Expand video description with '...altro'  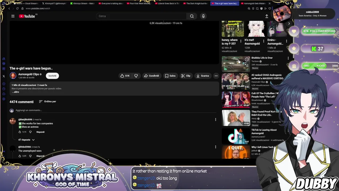coord(15,92)
